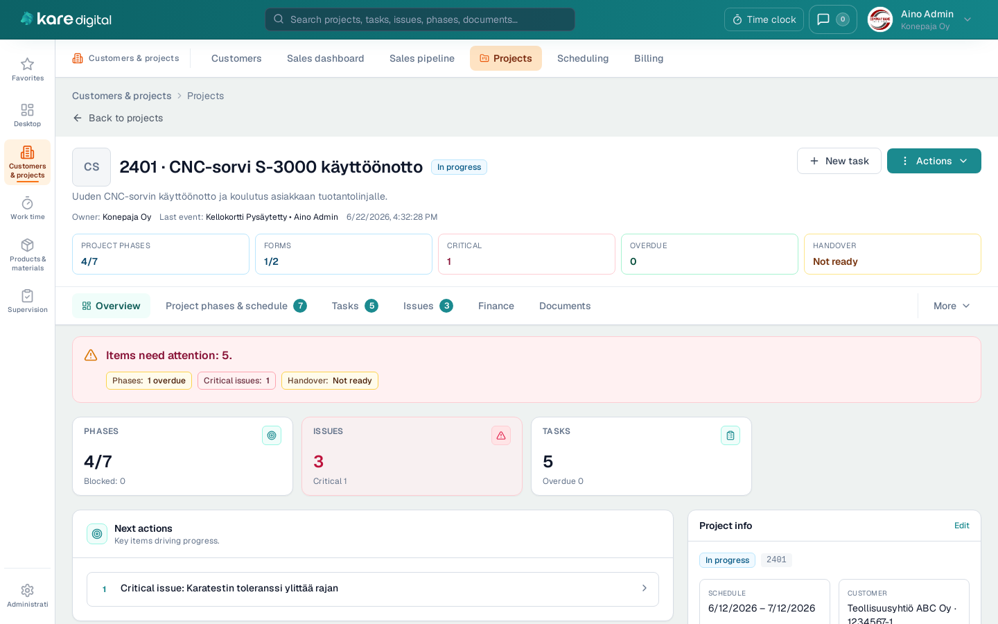Click the Kare digital logo
The height and width of the screenshot is (624, 998).
[66, 19]
